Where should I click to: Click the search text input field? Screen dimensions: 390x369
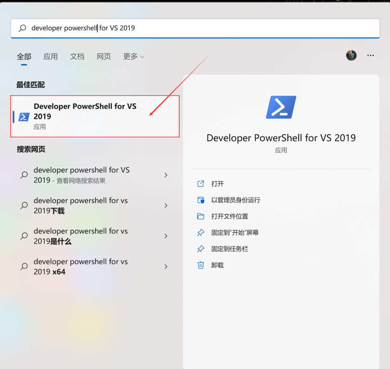coord(195,28)
